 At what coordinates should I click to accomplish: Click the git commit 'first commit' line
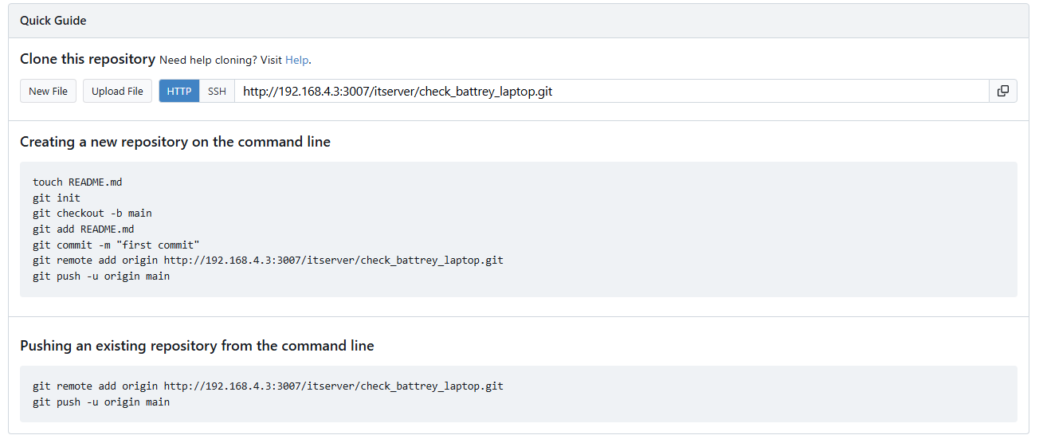116,245
